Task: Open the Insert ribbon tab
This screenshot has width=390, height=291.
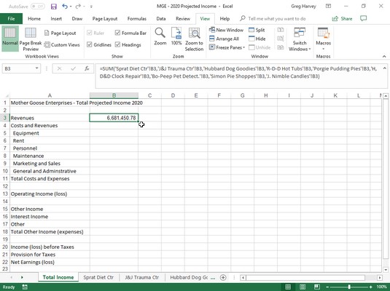Action: click(56, 19)
